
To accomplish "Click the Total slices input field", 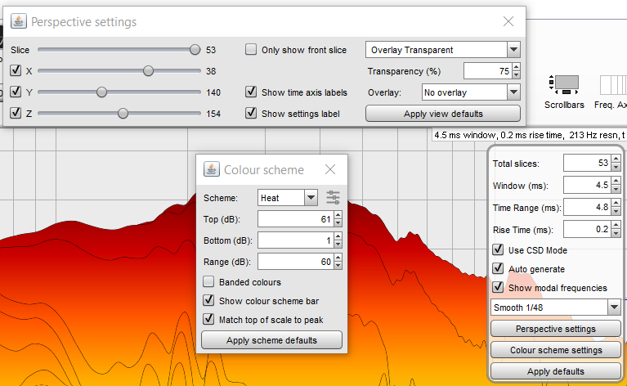I will (588, 163).
